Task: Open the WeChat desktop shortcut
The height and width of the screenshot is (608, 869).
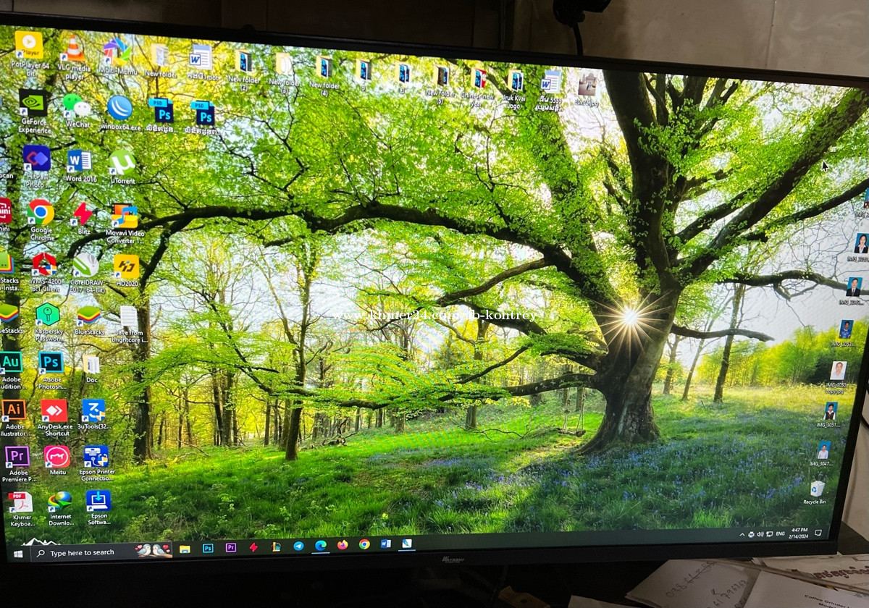Action: coord(76,110)
